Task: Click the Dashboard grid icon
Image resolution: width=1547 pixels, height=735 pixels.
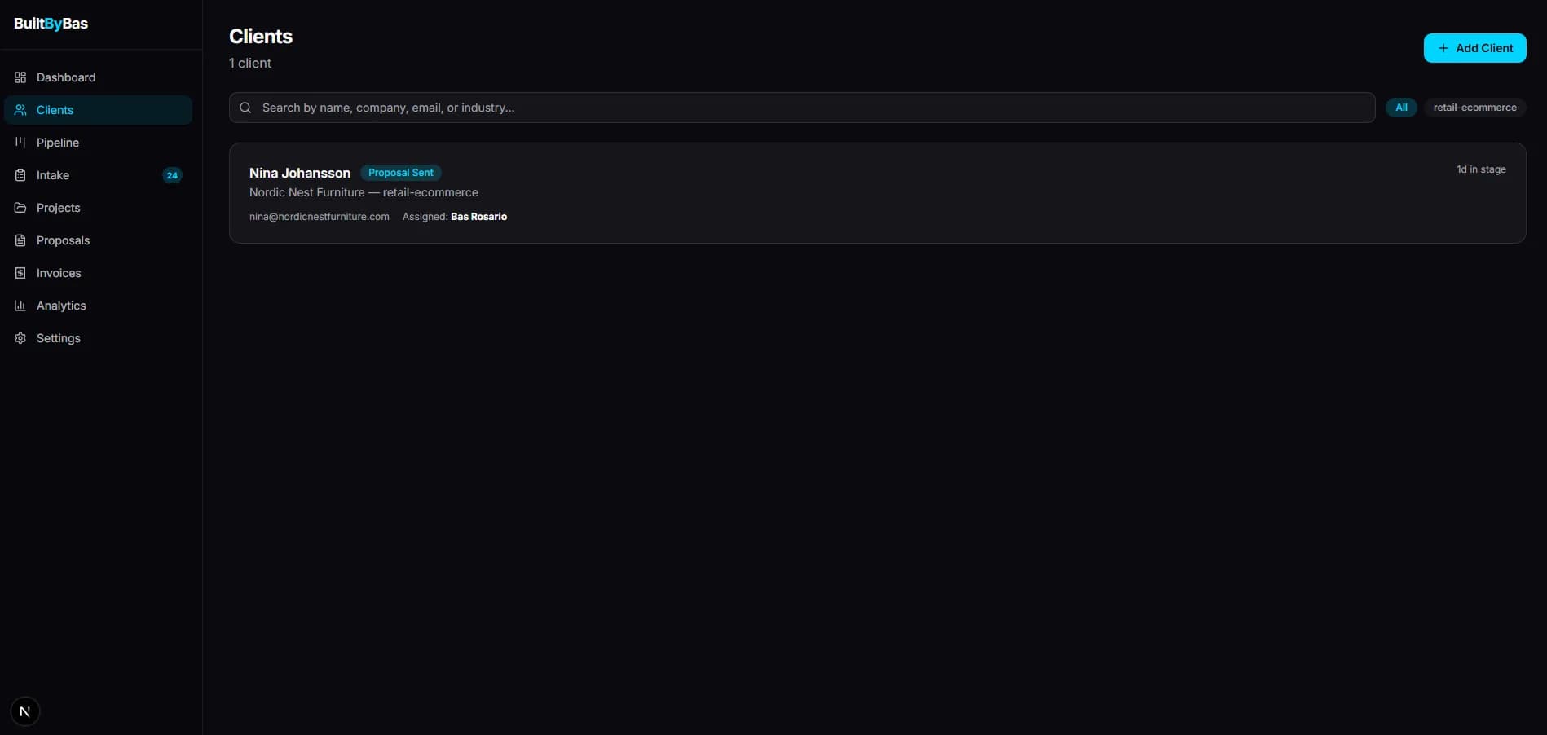Action: click(x=20, y=77)
